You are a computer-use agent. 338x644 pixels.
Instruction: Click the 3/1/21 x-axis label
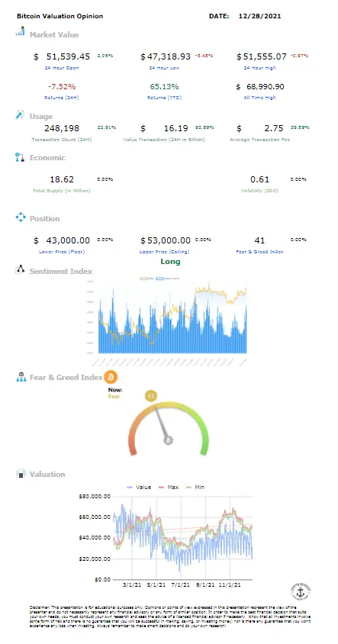point(132,584)
